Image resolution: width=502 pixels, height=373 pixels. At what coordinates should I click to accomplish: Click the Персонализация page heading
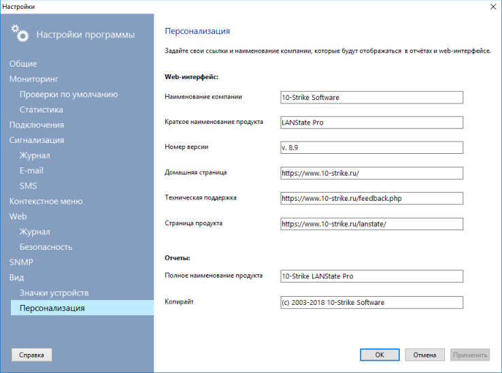[197, 31]
